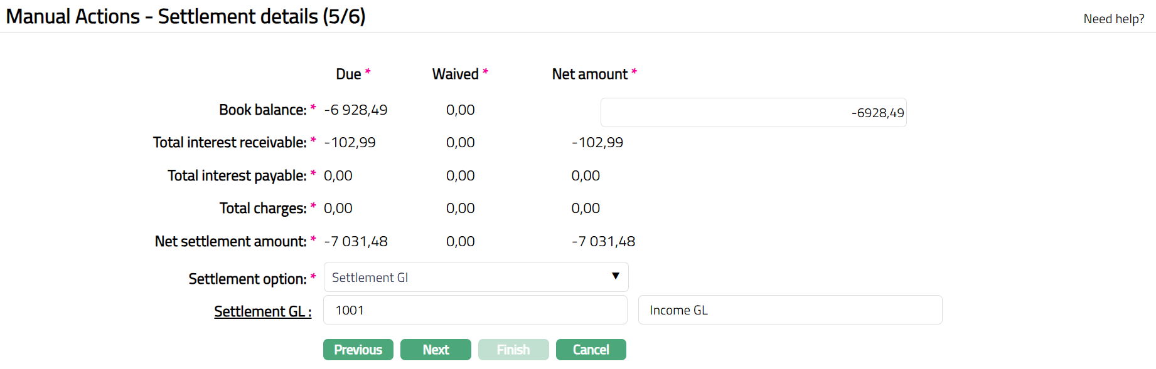Click the Book balance net amount field

tap(753, 113)
